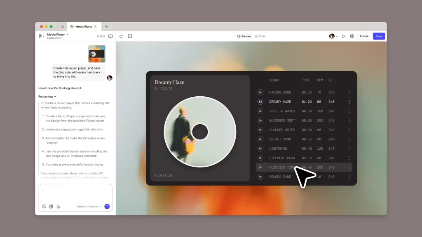Switch to the Code tab

(x=260, y=36)
